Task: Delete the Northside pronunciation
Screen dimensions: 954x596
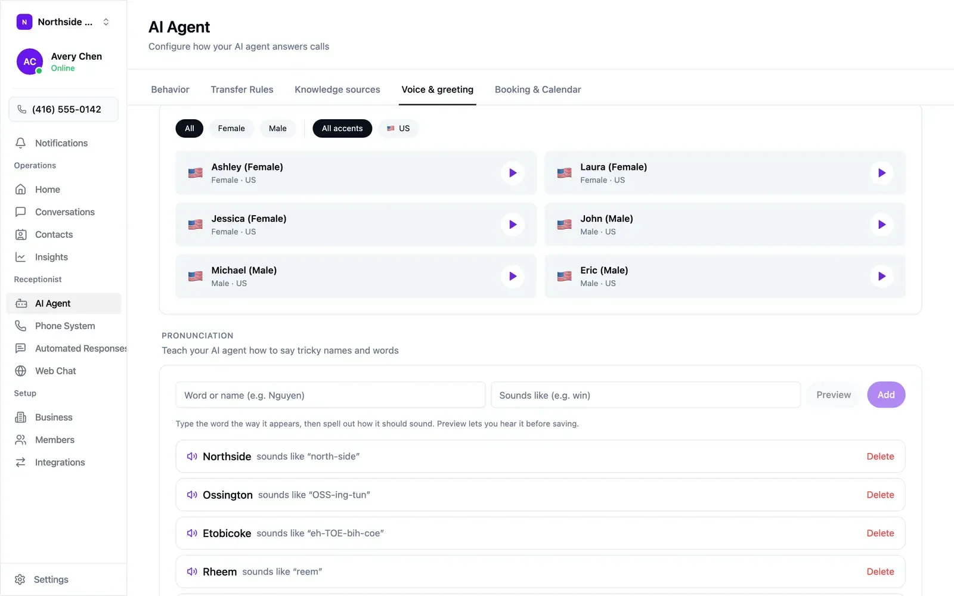Action: point(880,457)
